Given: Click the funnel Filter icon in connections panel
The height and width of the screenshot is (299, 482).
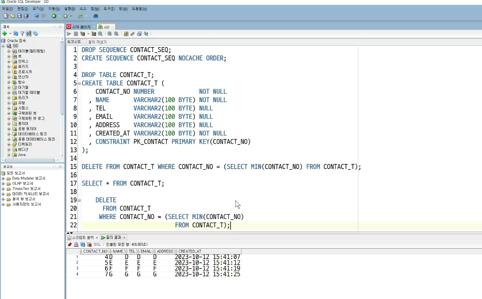Looking at the screenshot, I should coord(22,34).
